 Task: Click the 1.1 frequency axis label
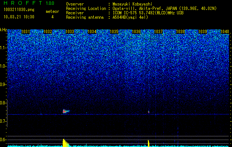[x=3, y=48]
